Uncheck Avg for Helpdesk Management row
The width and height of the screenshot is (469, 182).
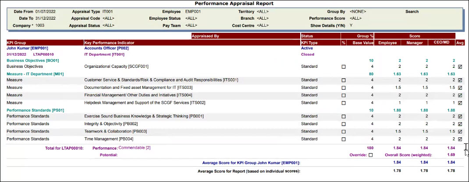tap(460, 103)
